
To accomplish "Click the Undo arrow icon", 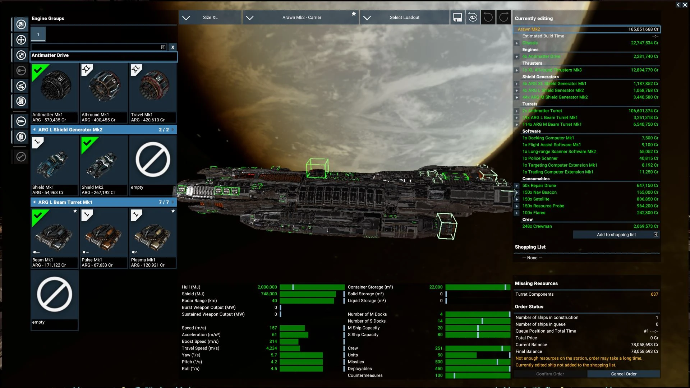I will 488,17.
